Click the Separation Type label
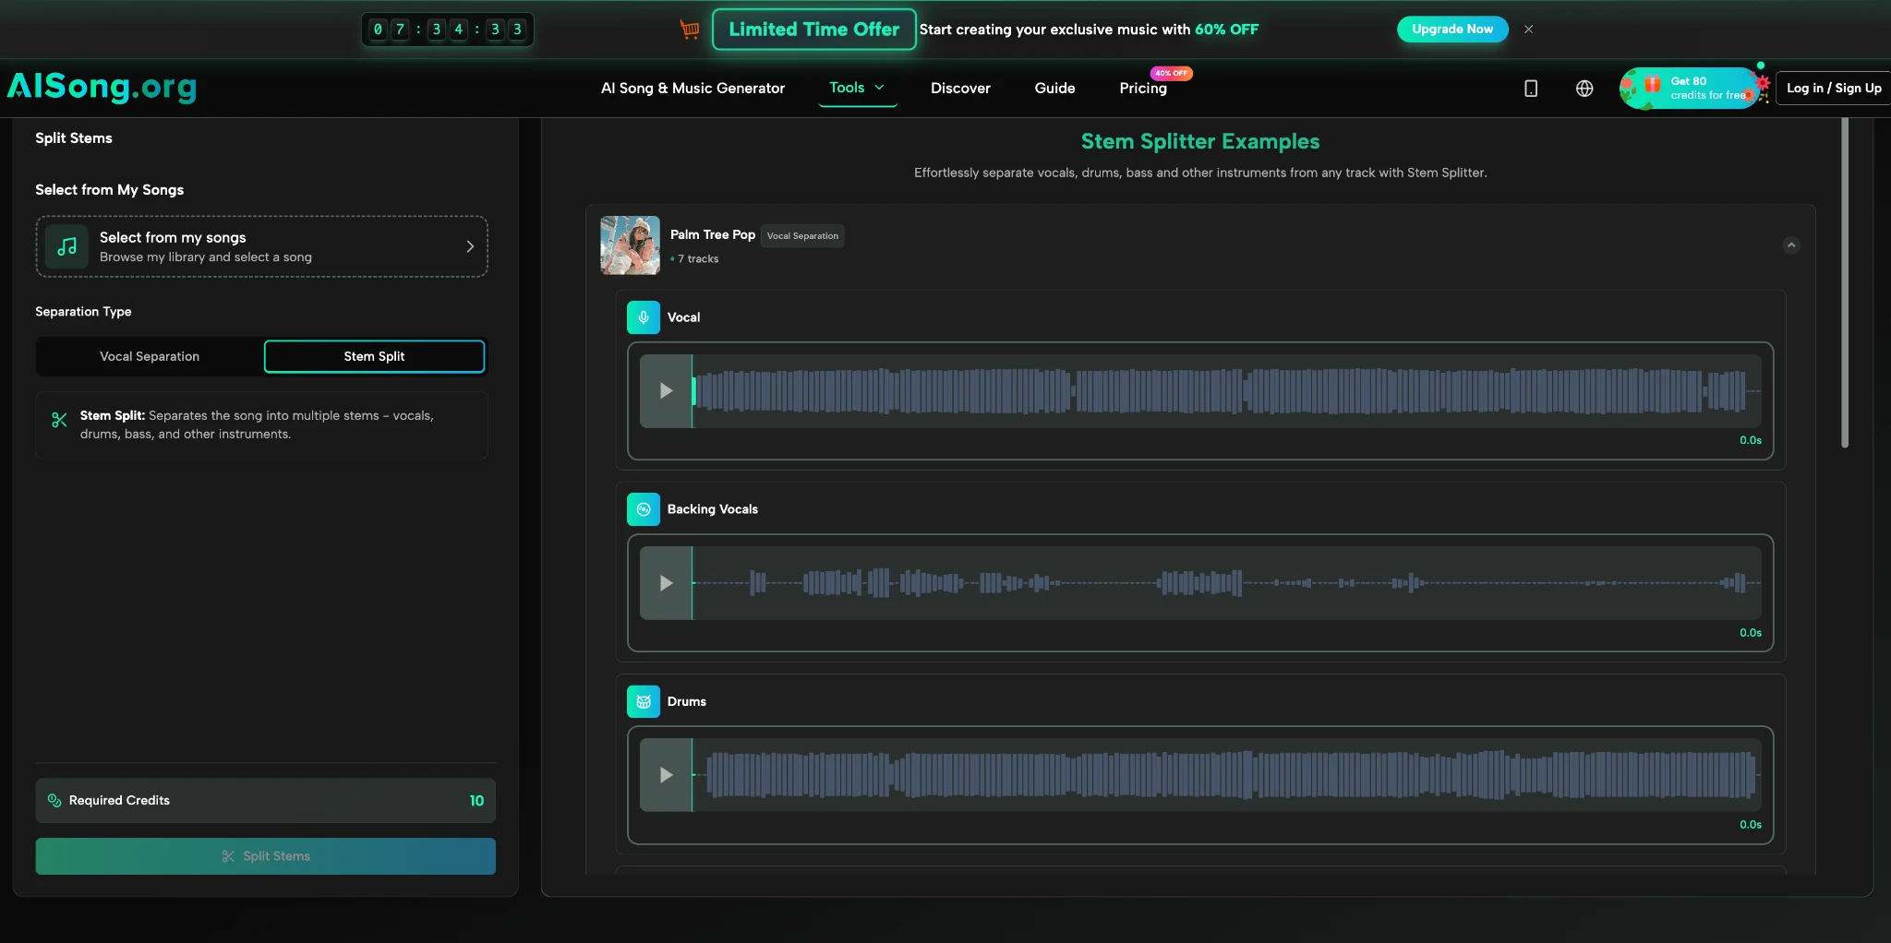Viewport: 1891px width, 943px height. point(83,312)
